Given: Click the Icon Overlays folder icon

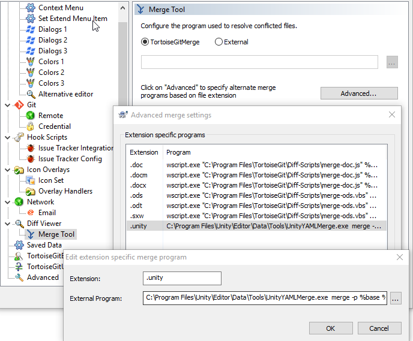Looking at the screenshot, I should (19, 170).
